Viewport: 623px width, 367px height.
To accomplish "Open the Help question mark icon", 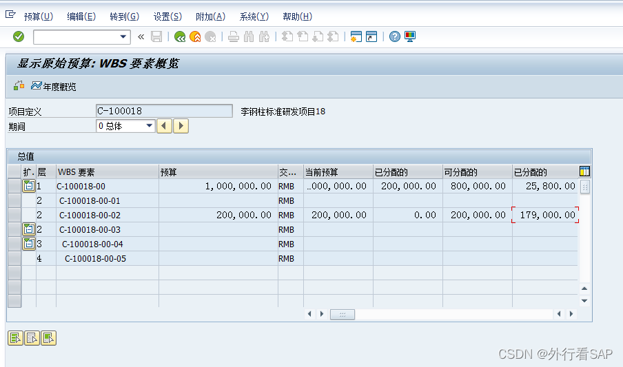I will point(394,36).
